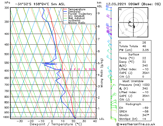Click the PW (cm) value 3.05
Screen dimensions: 163x126
click(145, 50)
